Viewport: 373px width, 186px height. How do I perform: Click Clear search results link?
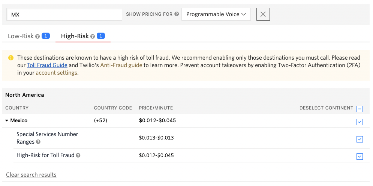click(x=31, y=175)
